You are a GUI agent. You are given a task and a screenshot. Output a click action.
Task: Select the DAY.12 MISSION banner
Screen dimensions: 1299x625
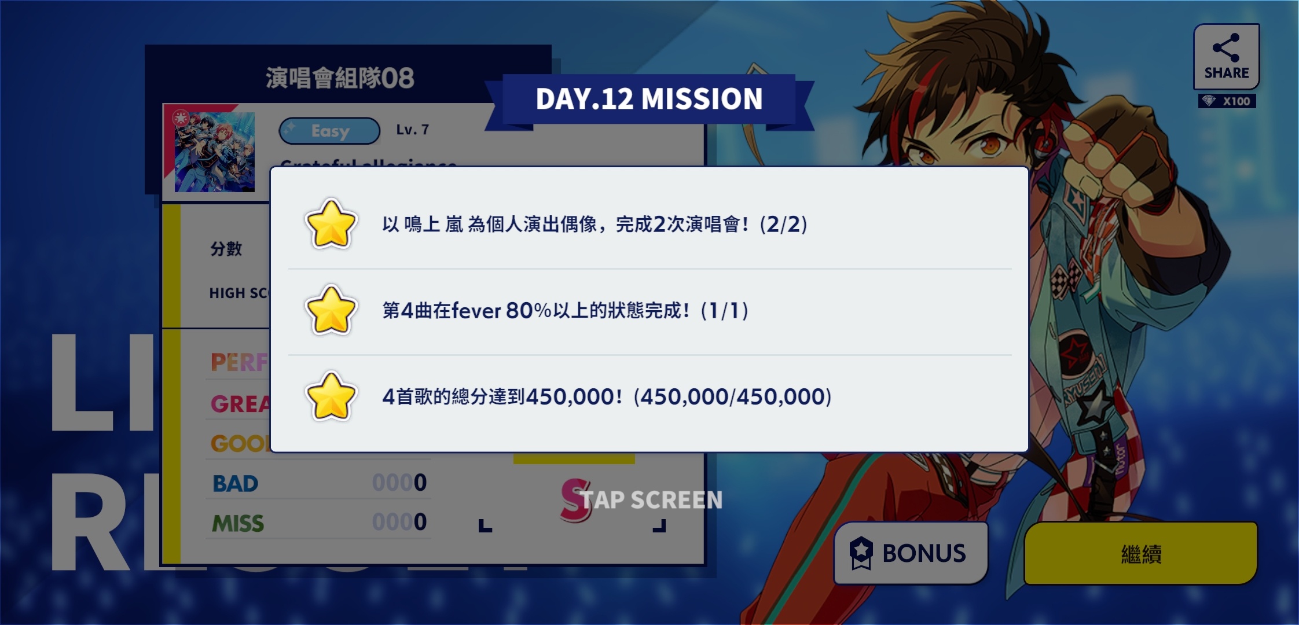pyautogui.click(x=649, y=99)
